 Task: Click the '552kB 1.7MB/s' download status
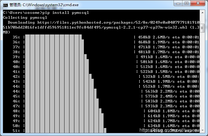(x=159, y=86)
